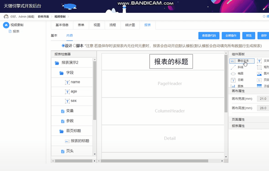Select the 日期 date component icon

233,80
